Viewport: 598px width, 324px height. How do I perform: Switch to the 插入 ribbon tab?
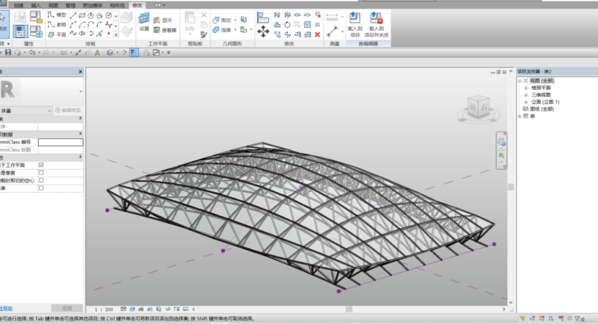(36, 5)
